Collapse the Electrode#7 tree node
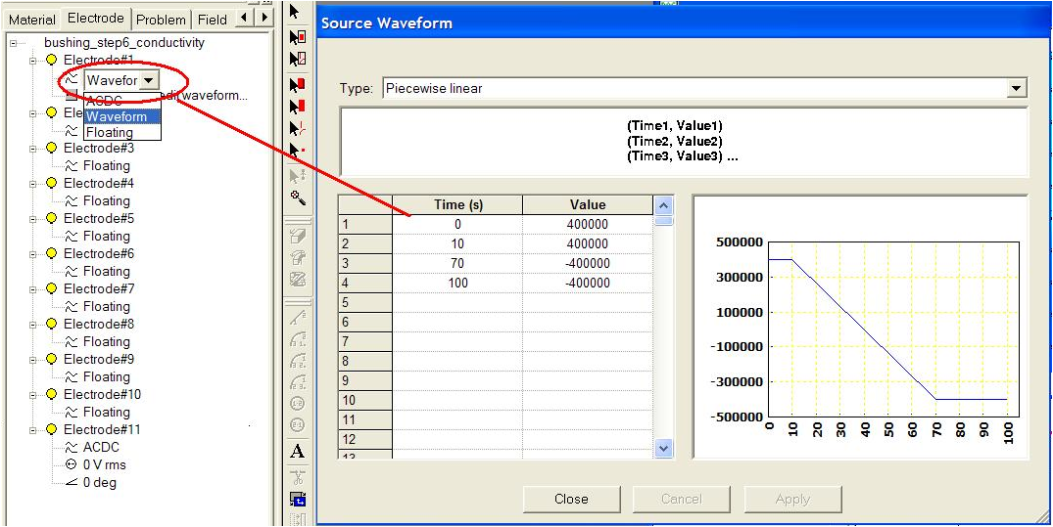The height and width of the screenshot is (527, 1053). [x=32, y=289]
